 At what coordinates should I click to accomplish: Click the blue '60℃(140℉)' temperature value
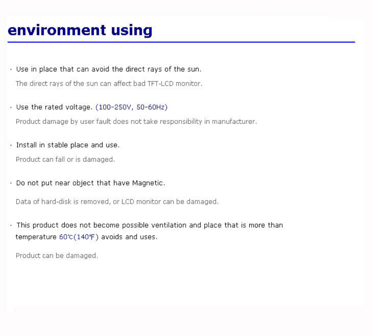[79, 237]
